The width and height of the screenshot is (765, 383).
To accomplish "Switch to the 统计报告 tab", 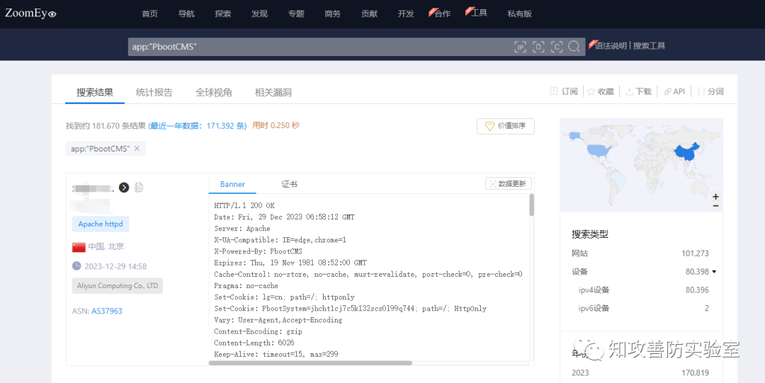I will click(154, 92).
